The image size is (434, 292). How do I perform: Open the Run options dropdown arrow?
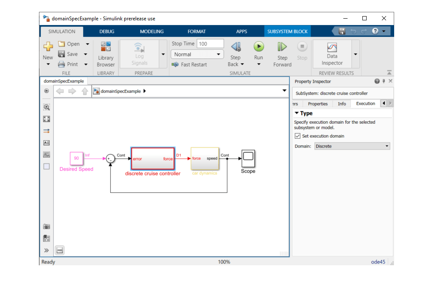259,64
